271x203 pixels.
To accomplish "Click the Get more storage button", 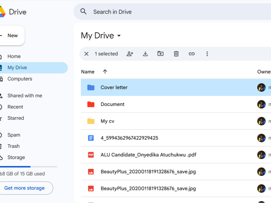I will [24, 188].
